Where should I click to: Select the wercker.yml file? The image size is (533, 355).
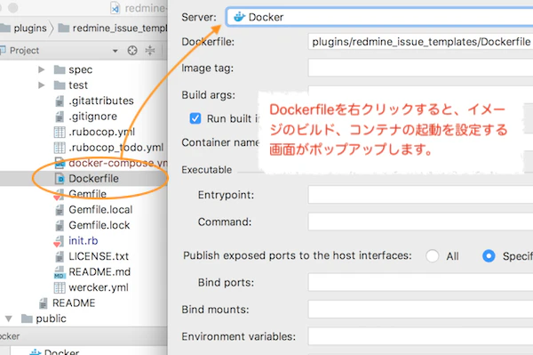pos(99,287)
